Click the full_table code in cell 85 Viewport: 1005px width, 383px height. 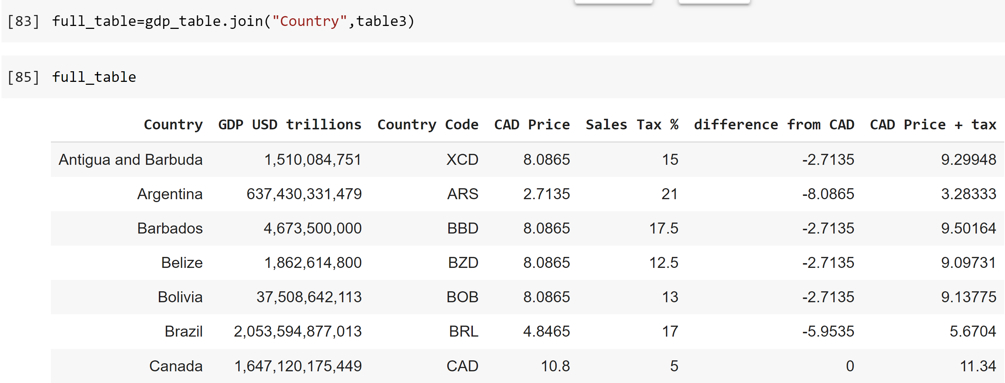[x=94, y=77]
